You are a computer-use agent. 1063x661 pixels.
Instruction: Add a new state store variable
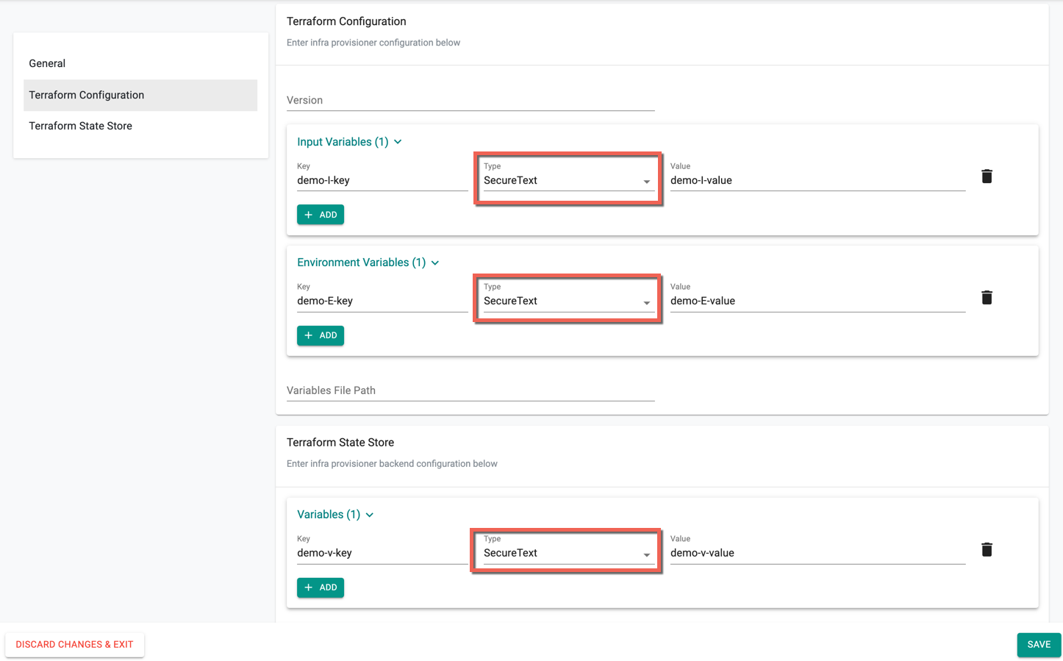click(x=321, y=587)
